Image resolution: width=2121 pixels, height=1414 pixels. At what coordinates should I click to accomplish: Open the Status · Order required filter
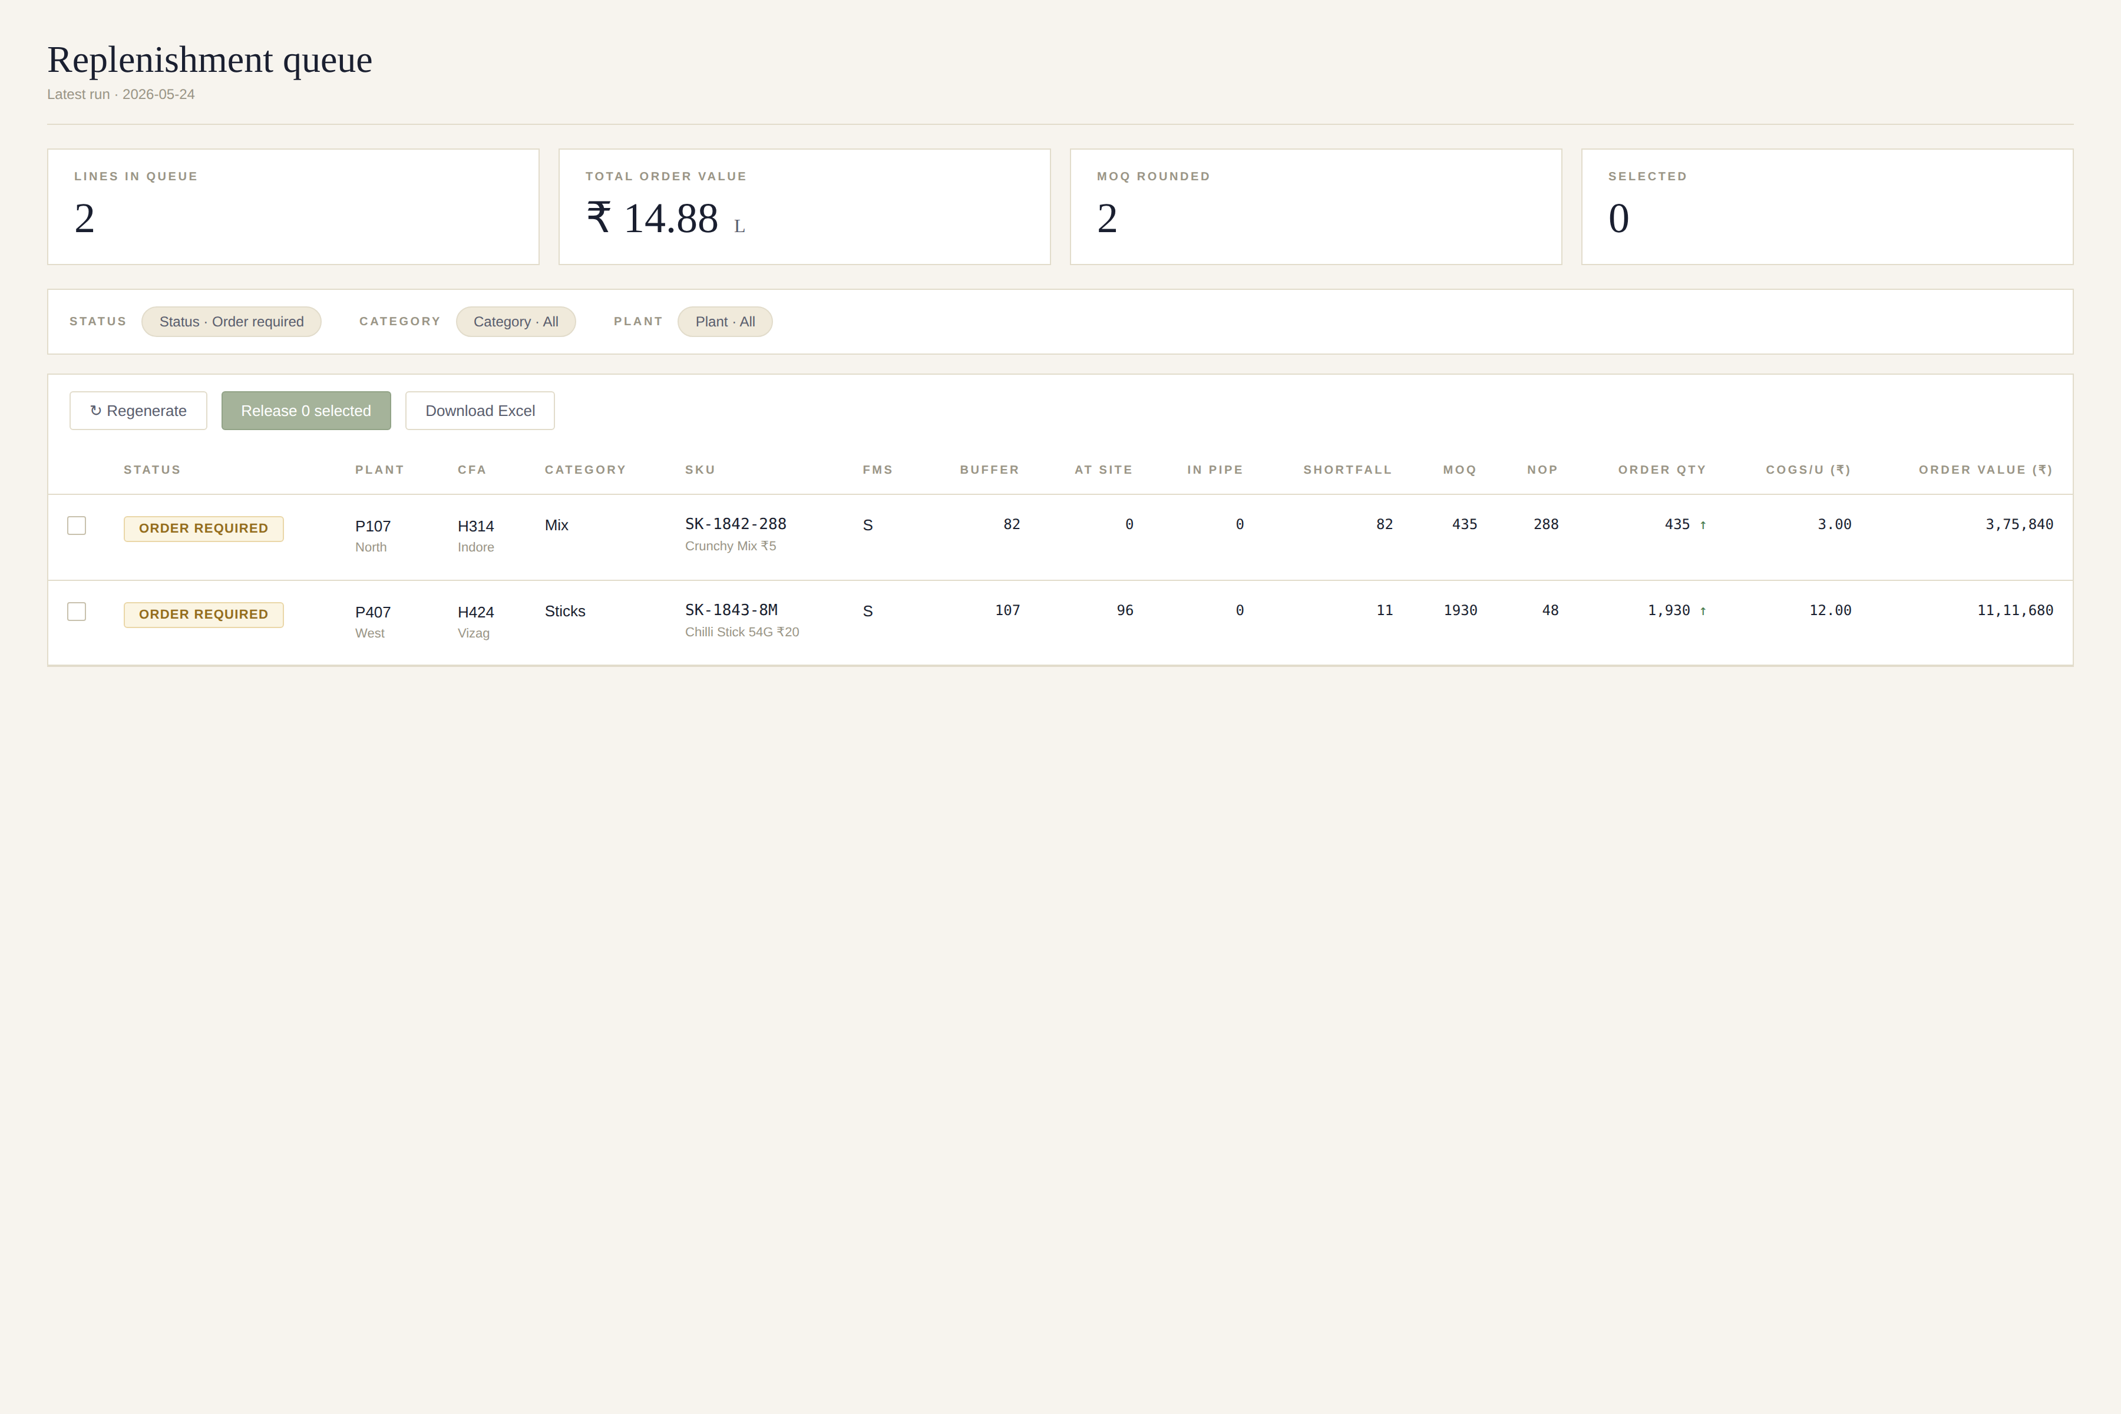(231, 322)
